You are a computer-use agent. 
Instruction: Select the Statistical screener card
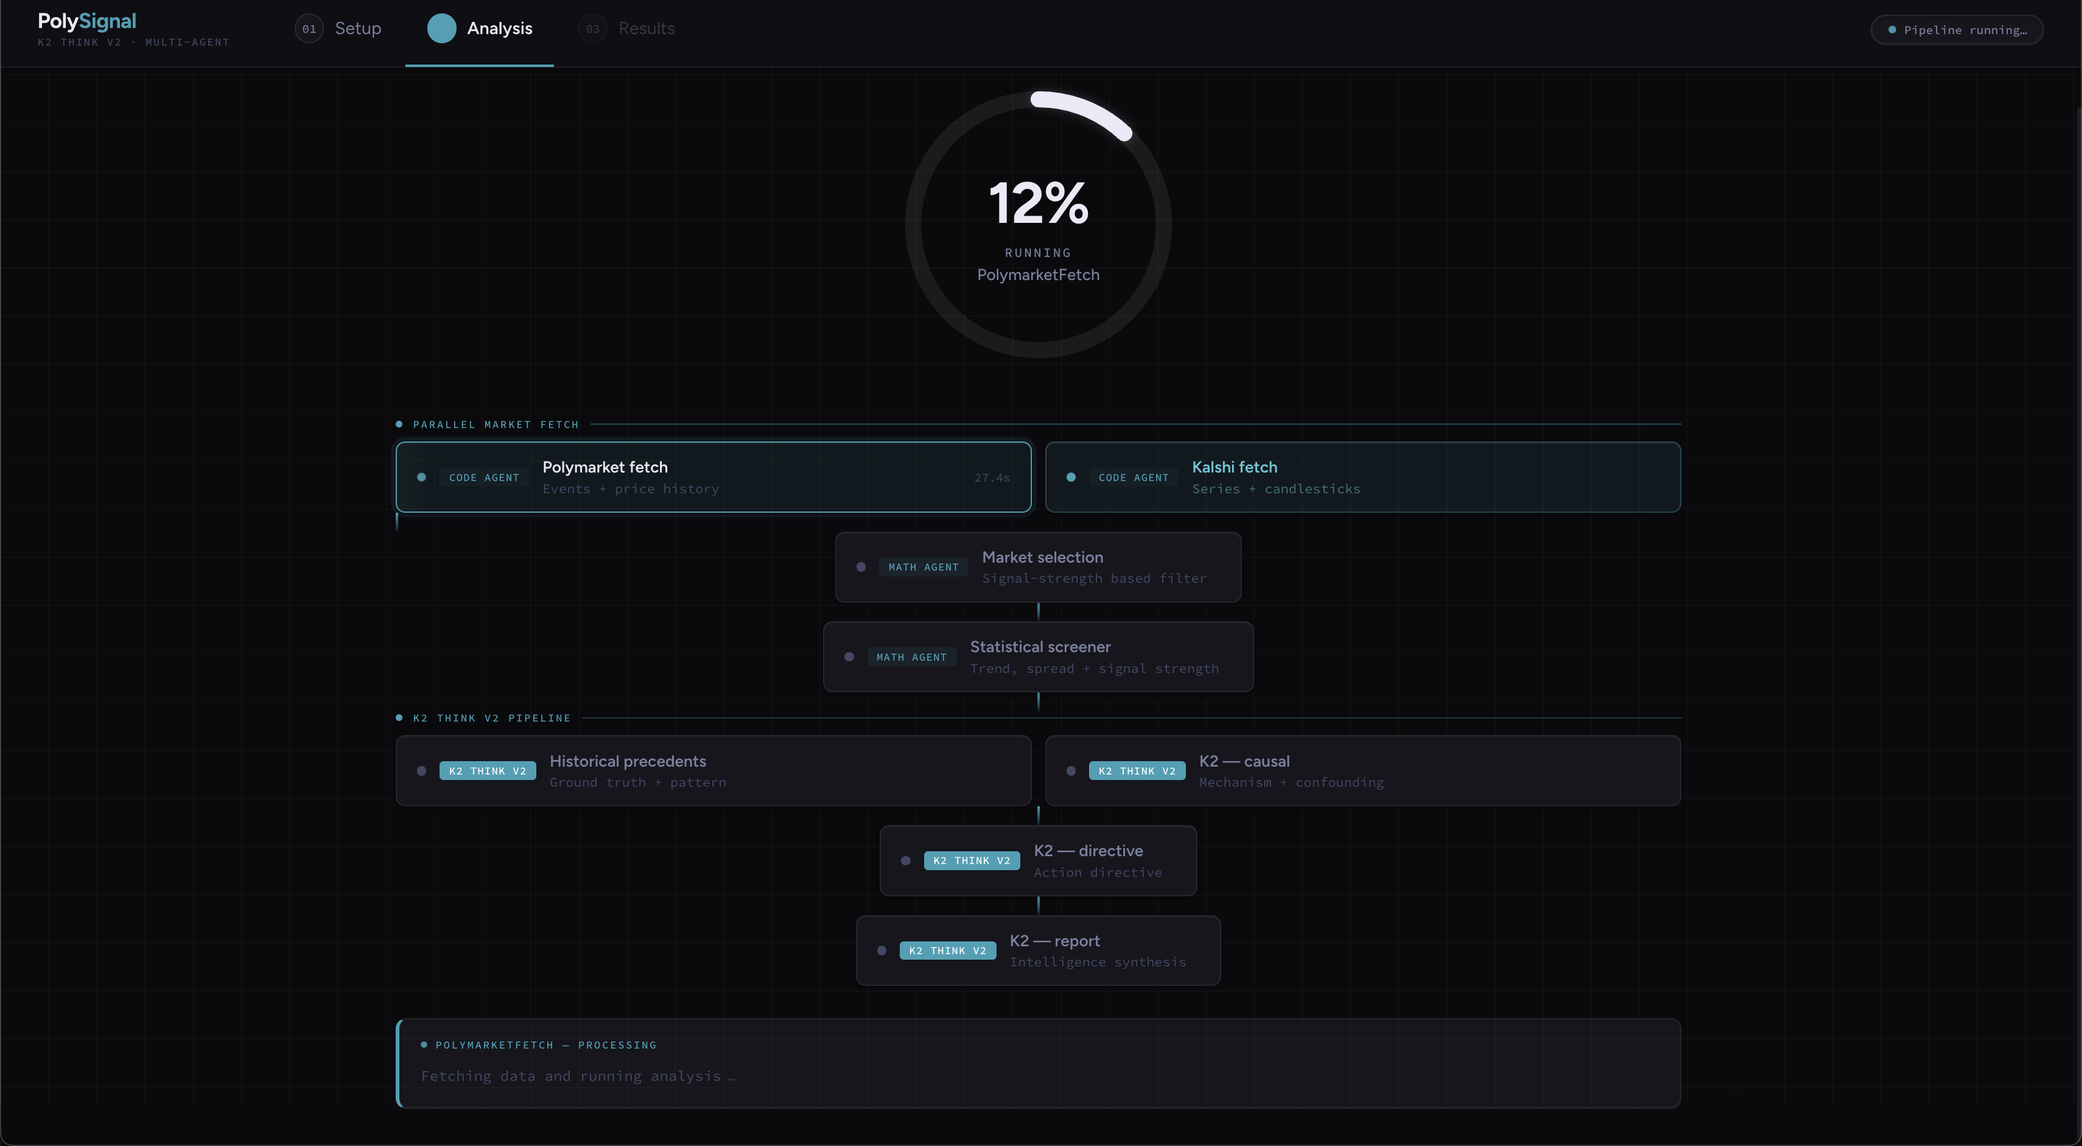[1038, 656]
